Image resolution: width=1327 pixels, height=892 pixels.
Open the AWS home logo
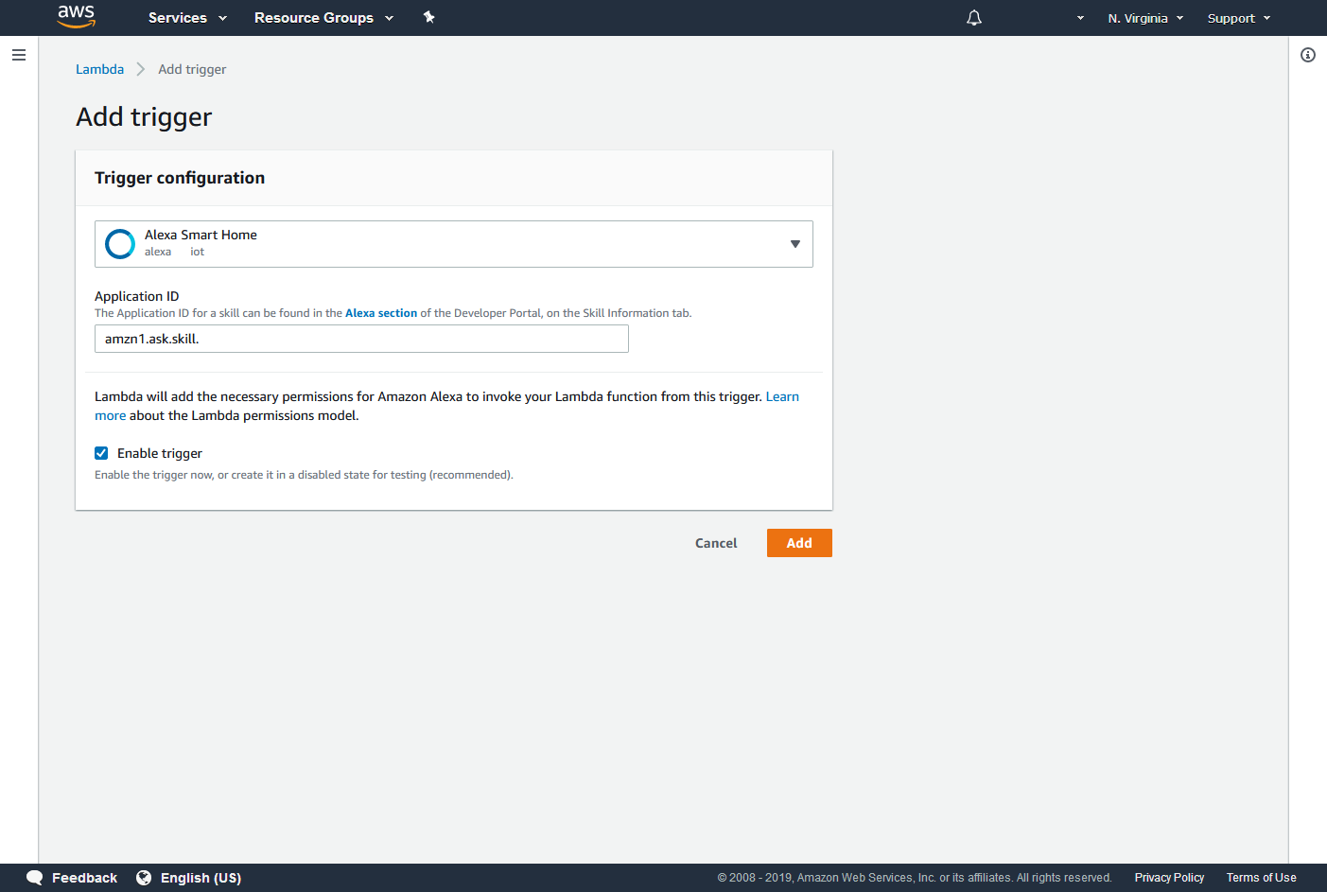click(x=76, y=17)
